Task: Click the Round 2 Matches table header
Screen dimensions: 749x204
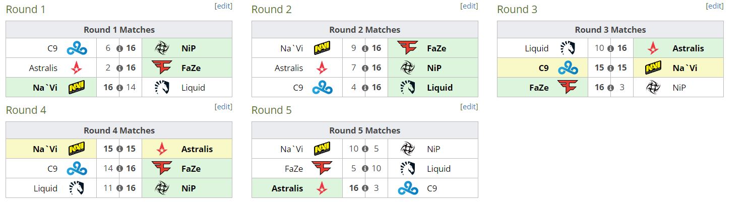Action: 365,30
